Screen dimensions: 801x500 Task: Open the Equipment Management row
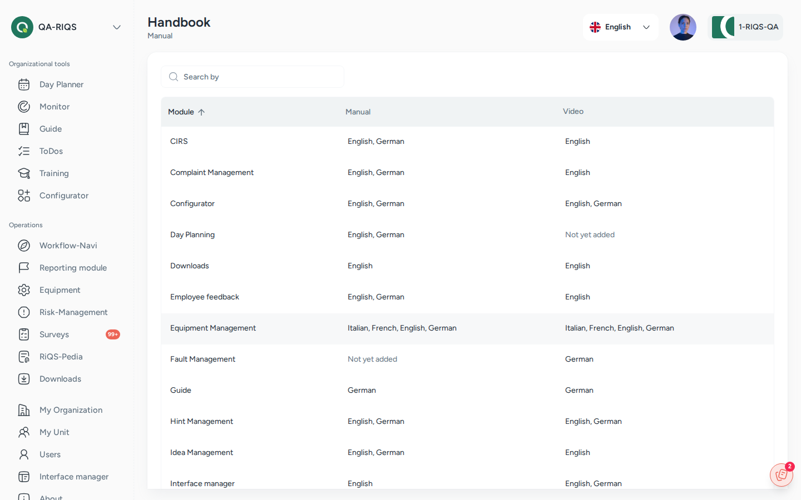pos(467,328)
